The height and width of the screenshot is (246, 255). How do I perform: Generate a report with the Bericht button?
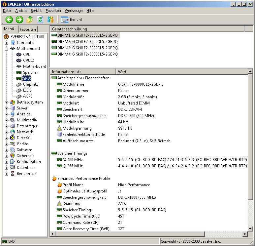coord(71,20)
